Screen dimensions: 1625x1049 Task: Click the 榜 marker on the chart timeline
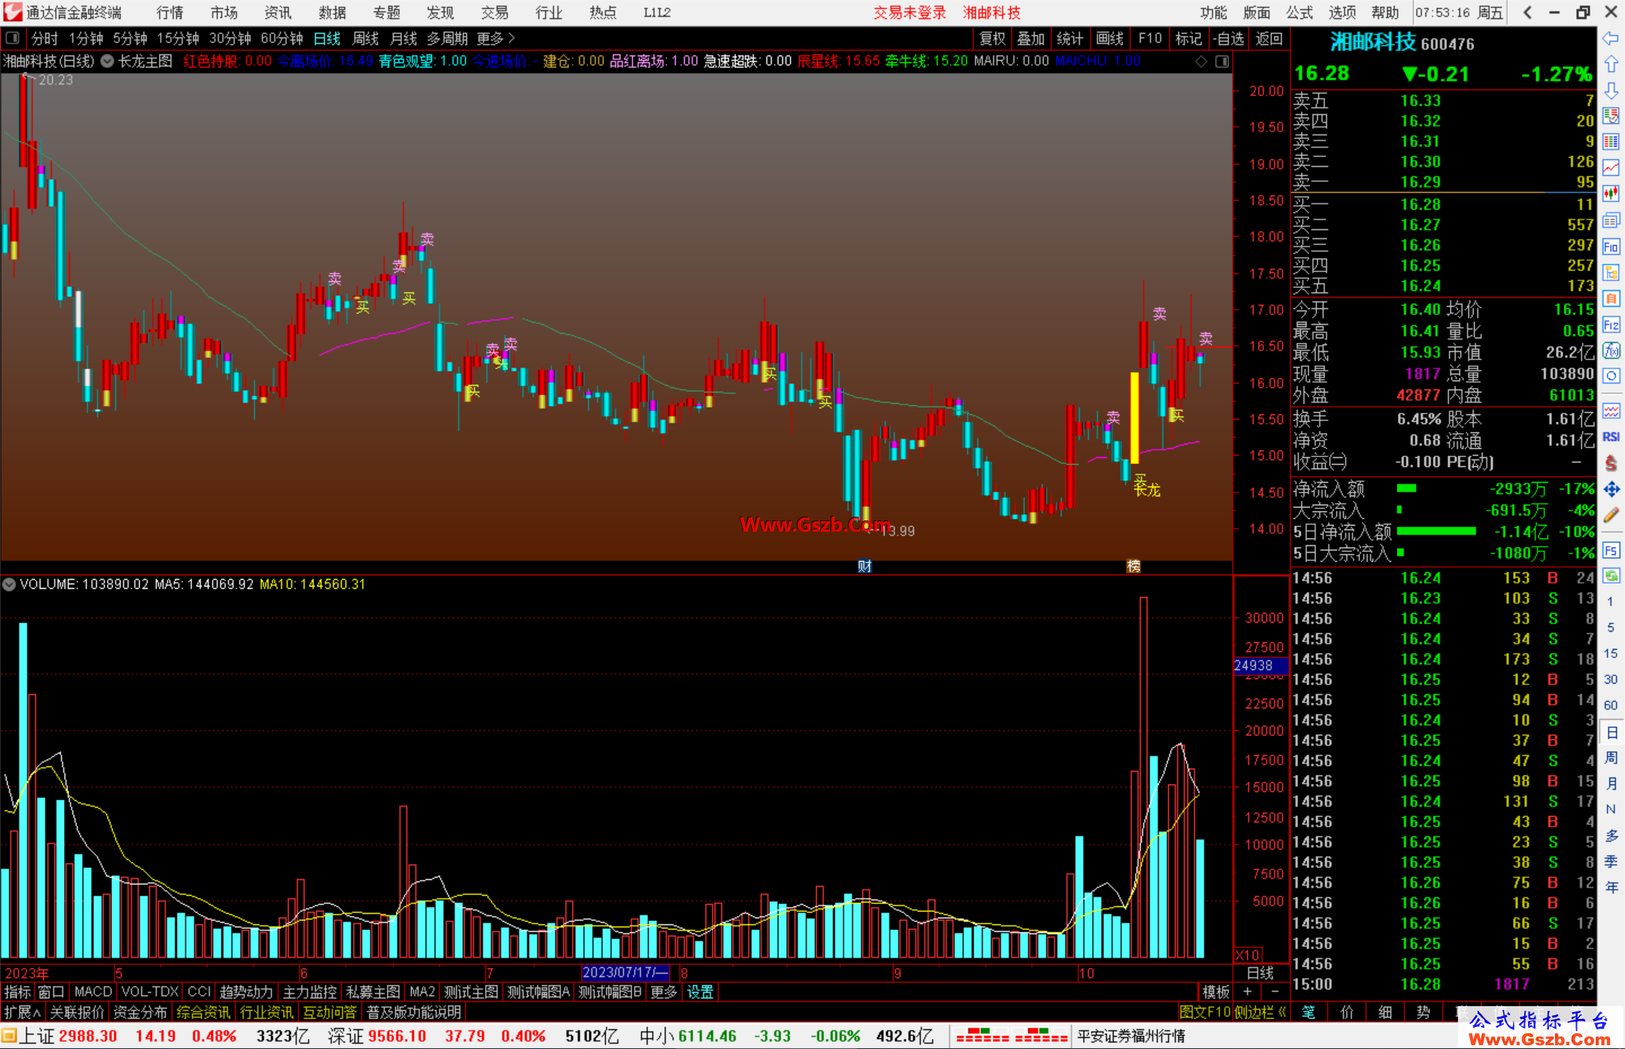point(1134,566)
